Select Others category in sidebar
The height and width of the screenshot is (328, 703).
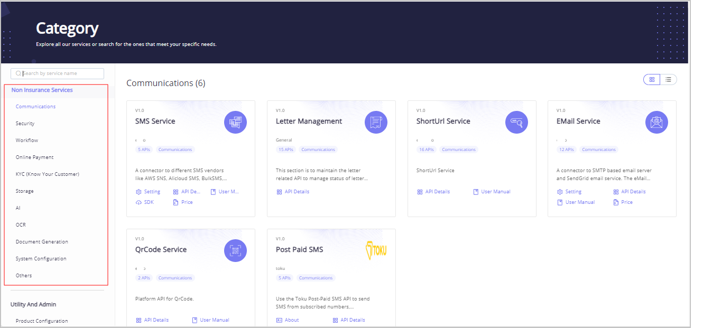(x=24, y=276)
